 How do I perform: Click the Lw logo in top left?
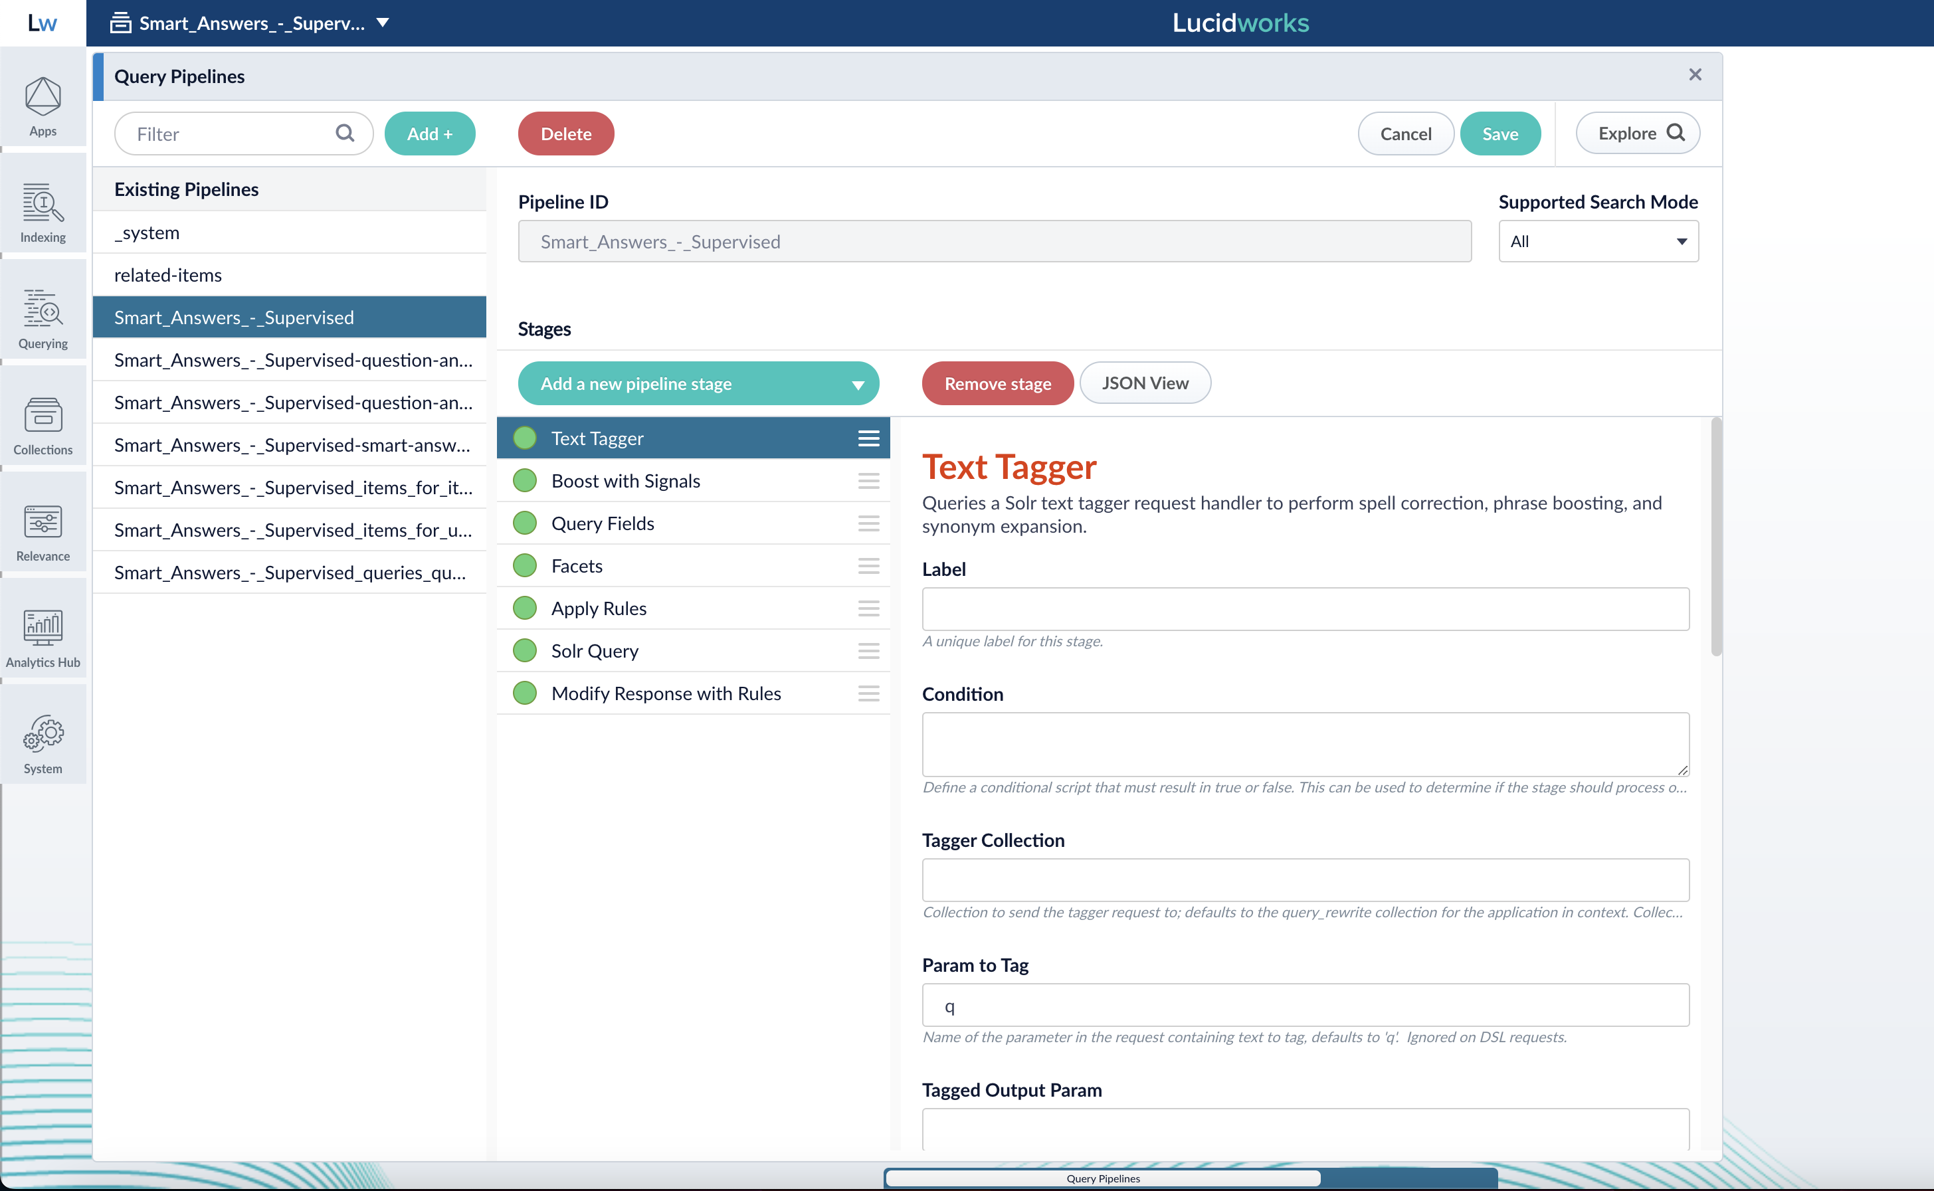(x=41, y=23)
